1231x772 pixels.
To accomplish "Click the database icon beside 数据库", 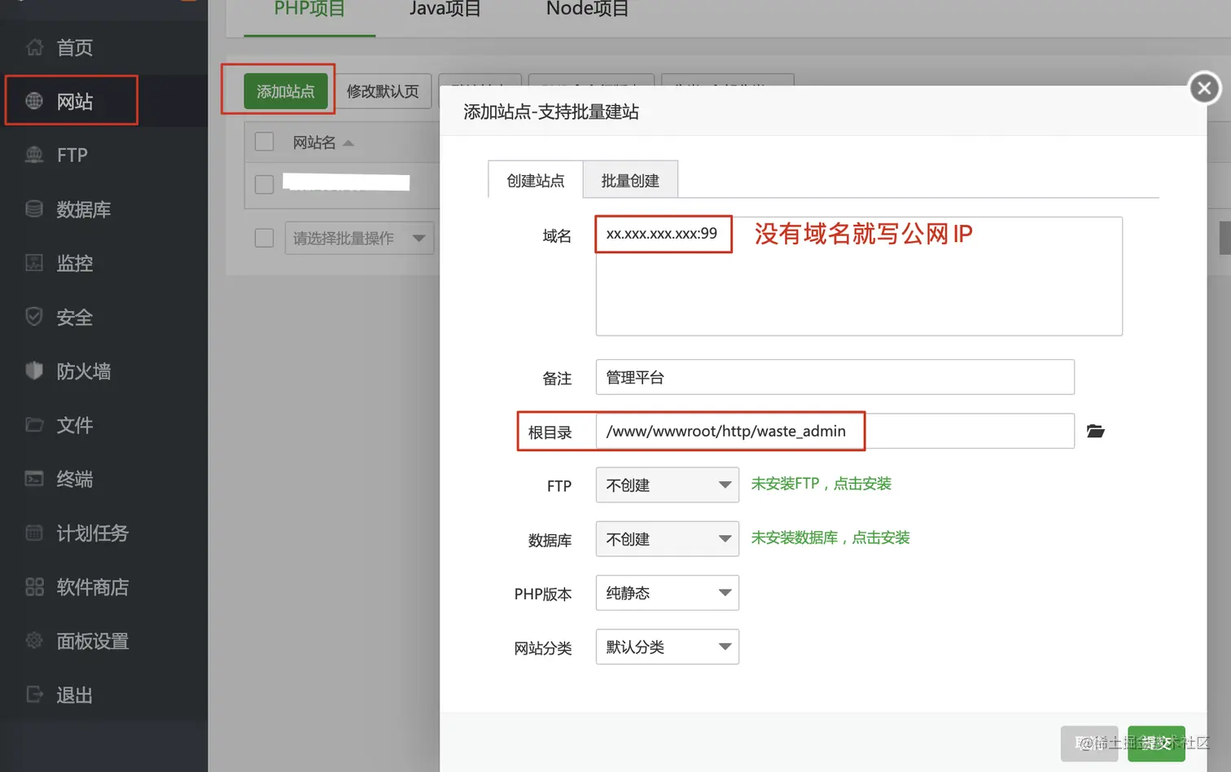I will (34, 209).
